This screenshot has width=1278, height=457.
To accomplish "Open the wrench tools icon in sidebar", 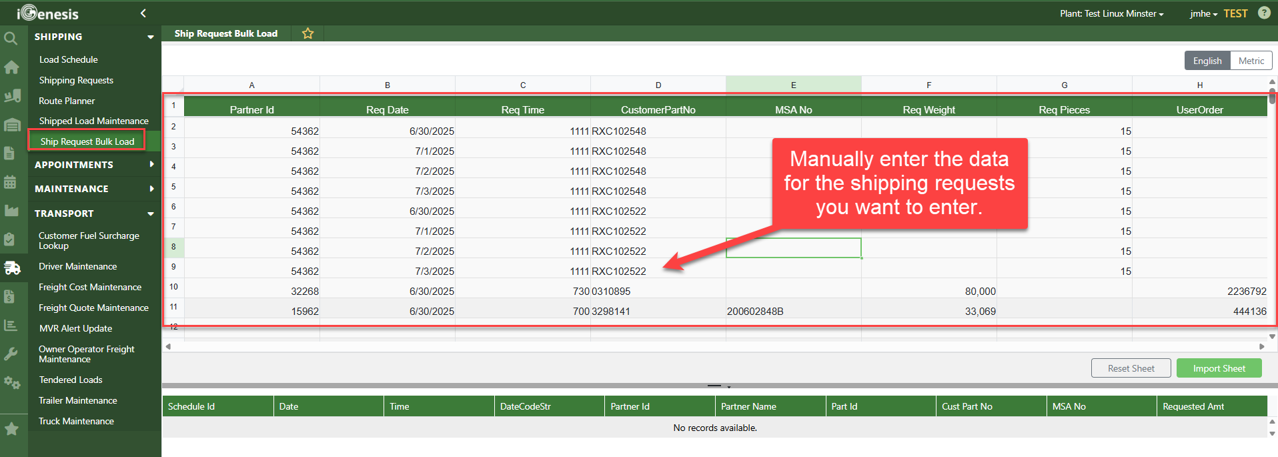I will click(x=11, y=354).
